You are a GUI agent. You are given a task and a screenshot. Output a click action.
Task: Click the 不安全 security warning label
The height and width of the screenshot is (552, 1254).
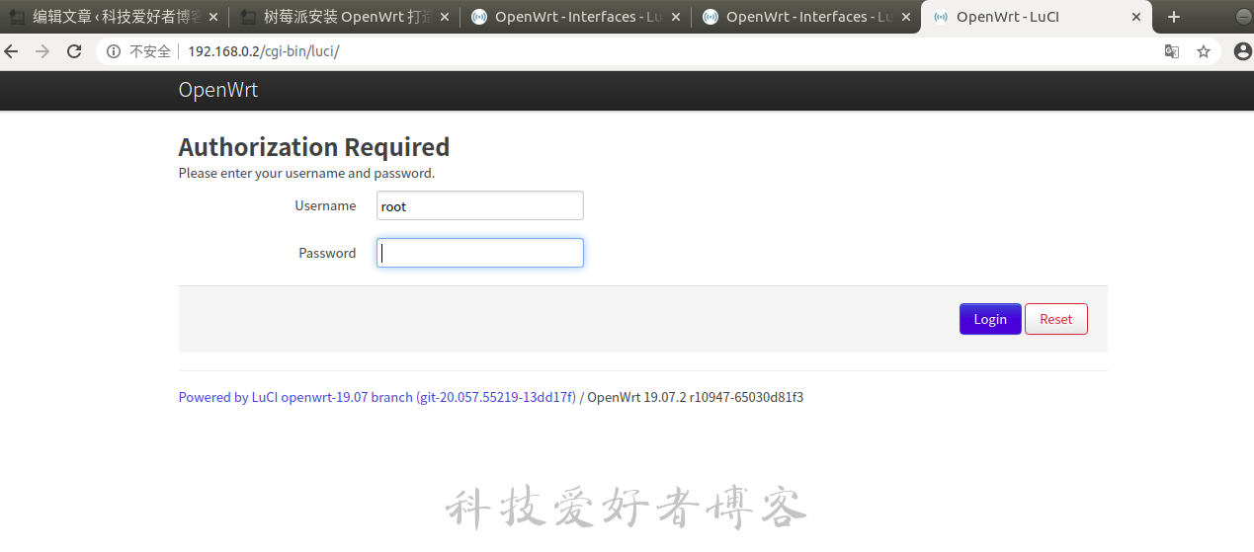point(150,51)
